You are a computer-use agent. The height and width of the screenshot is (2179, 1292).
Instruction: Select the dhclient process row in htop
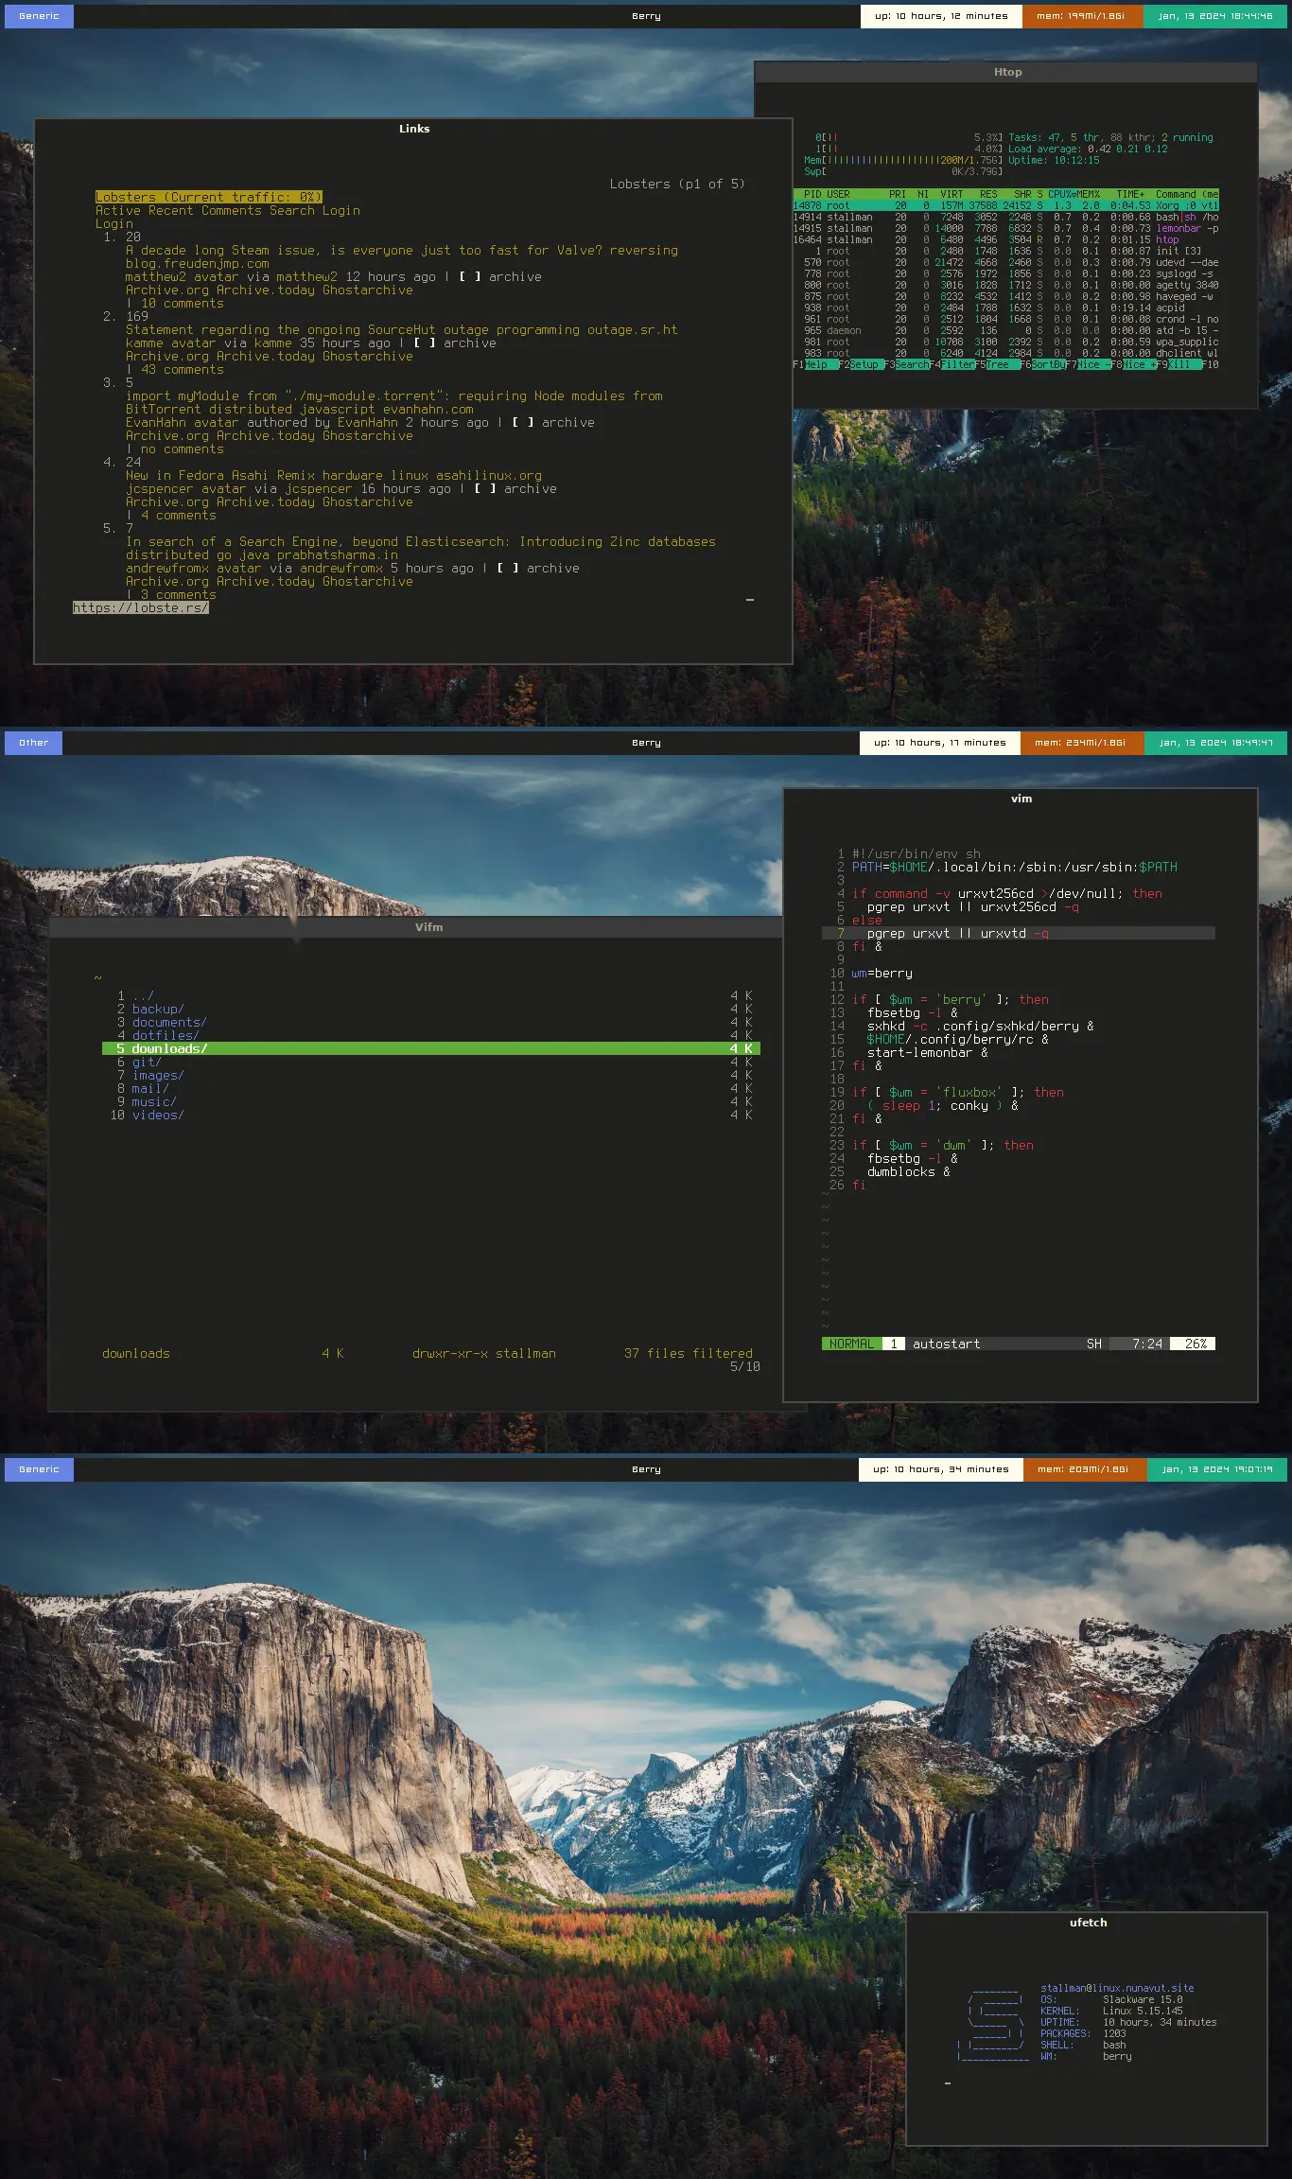point(1005,353)
